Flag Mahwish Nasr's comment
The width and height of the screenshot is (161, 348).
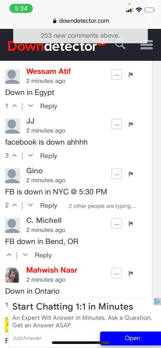tap(131, 273)
